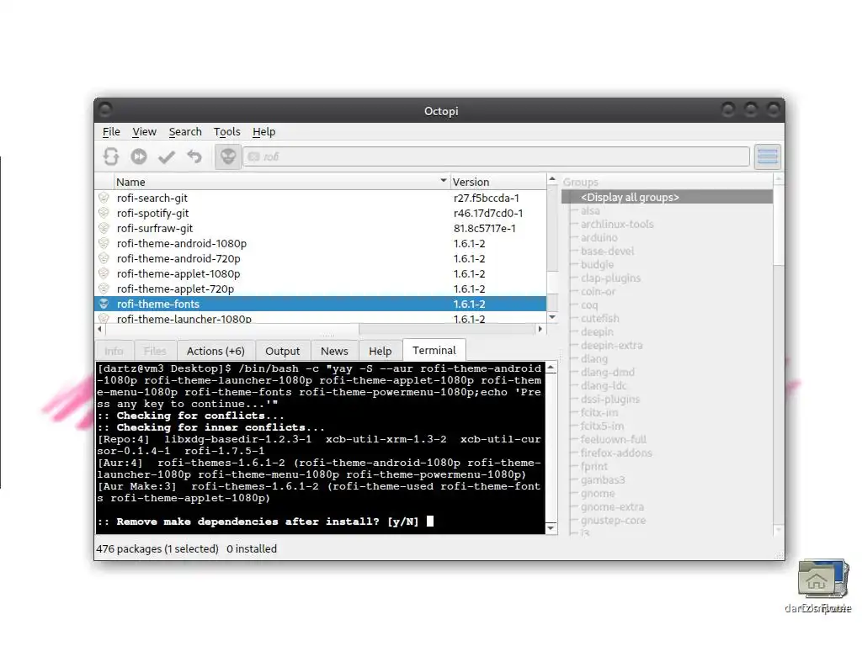Image resolution: width=862 pixels, height=646 pixels.
Task: Select the gnustep-core group
Action: (x=613, y=520)
